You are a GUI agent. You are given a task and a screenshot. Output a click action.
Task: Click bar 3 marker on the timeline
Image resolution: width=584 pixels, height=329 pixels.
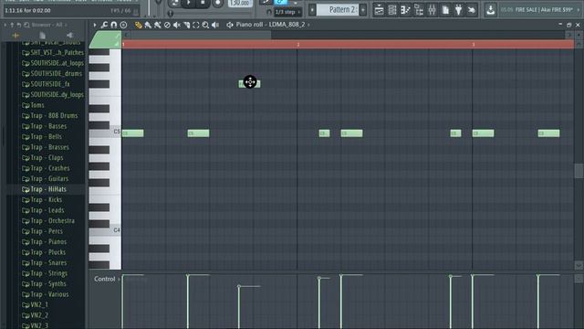473,45
